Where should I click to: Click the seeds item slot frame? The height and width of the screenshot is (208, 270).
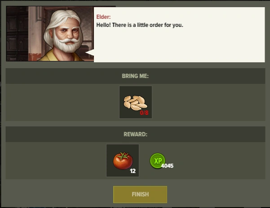pyautogui.click(x=136, y=102)
